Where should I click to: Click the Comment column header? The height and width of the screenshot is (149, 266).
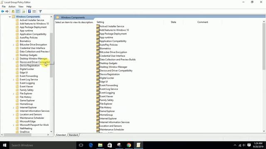click(202, 22)
